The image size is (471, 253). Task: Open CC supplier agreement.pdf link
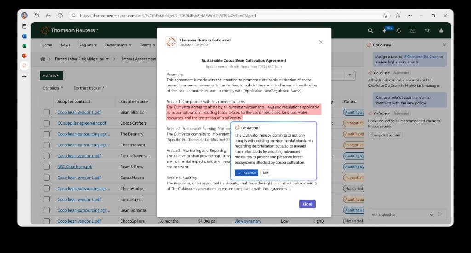(82, 123)
